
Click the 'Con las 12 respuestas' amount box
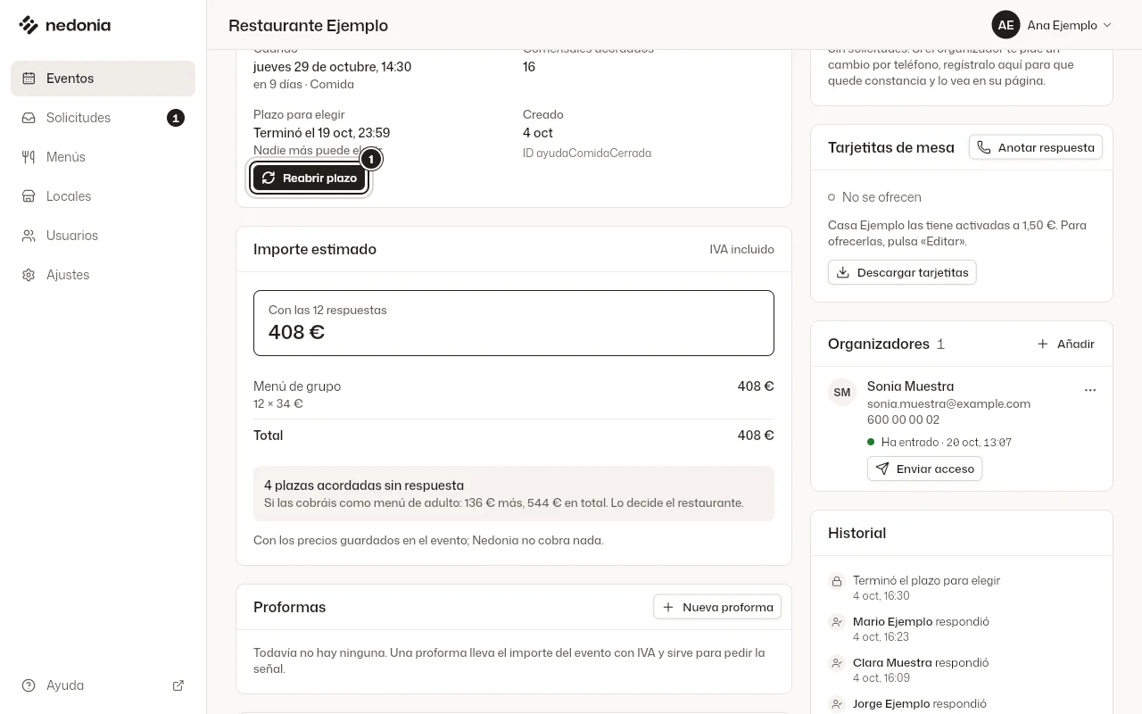[514, 323]
